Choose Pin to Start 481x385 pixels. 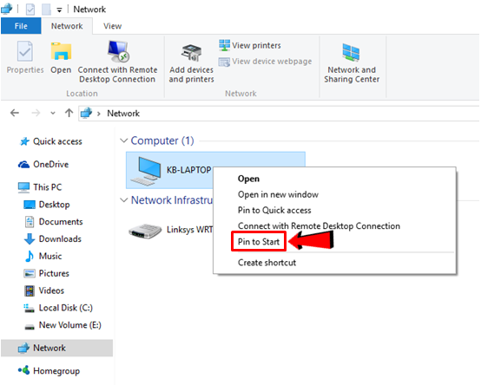pyautogui.click(x=259, y=242)
